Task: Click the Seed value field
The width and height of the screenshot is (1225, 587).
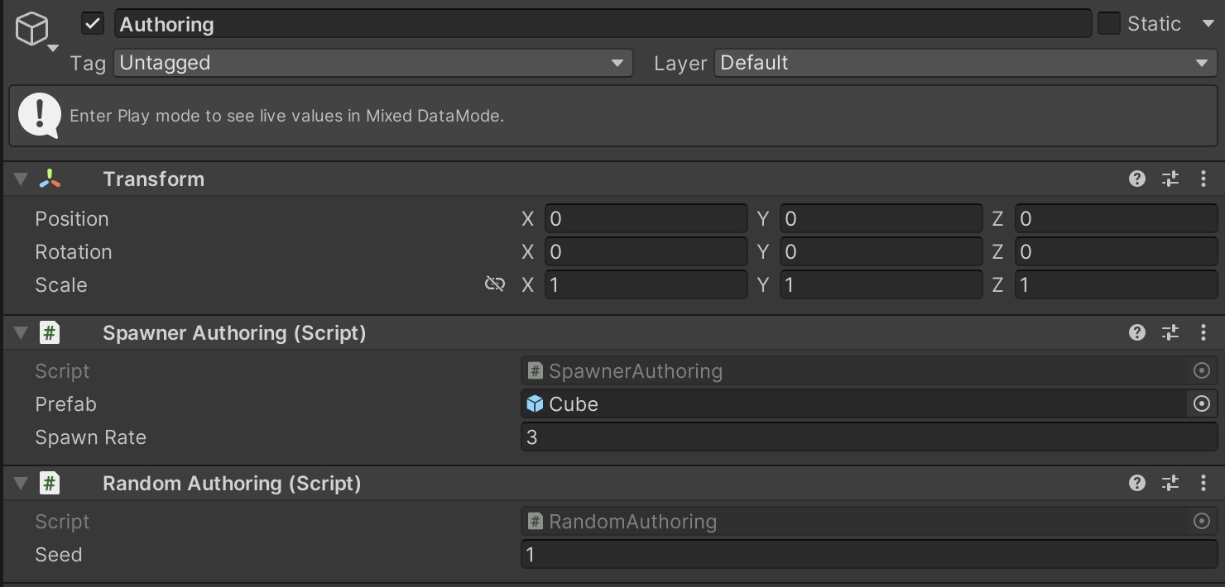Action: tap(869, 555)
